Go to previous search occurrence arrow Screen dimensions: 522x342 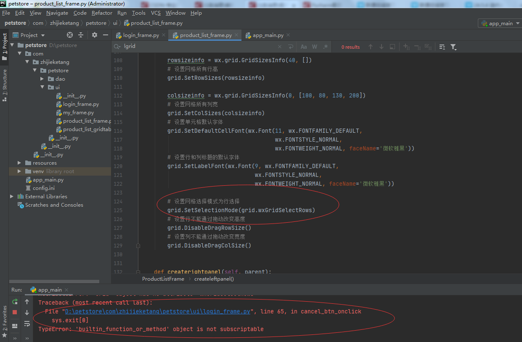coord(371,47)
